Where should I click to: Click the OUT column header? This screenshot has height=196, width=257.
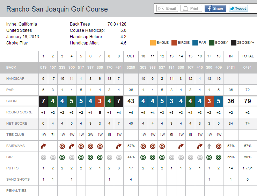[131, 56]
